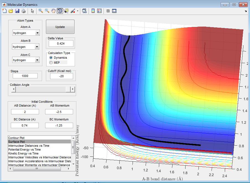Select Contour Plot in the list

17,138
